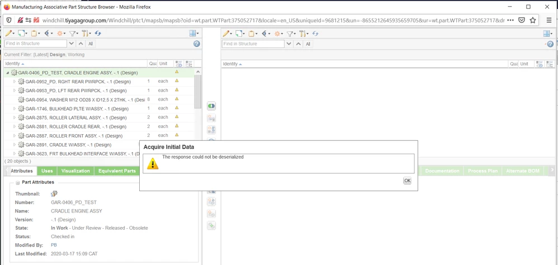
Task: Open the pencil Edit menu in right pane
Action: [x=228, y=34]
